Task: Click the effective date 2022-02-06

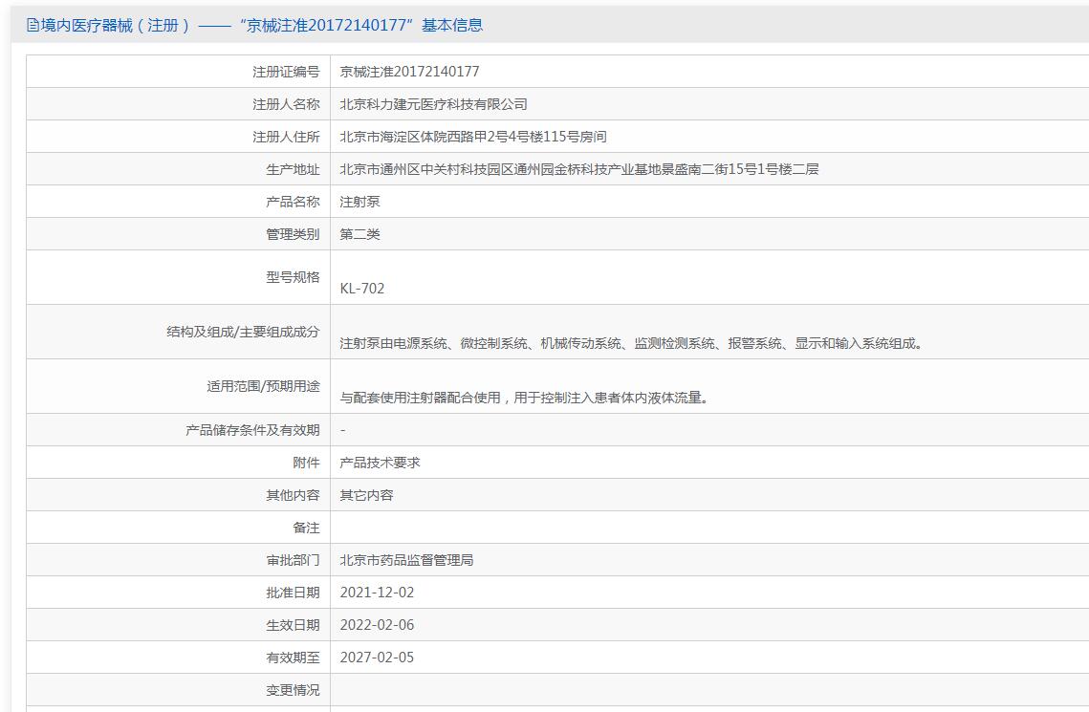Action: point(377,625)
